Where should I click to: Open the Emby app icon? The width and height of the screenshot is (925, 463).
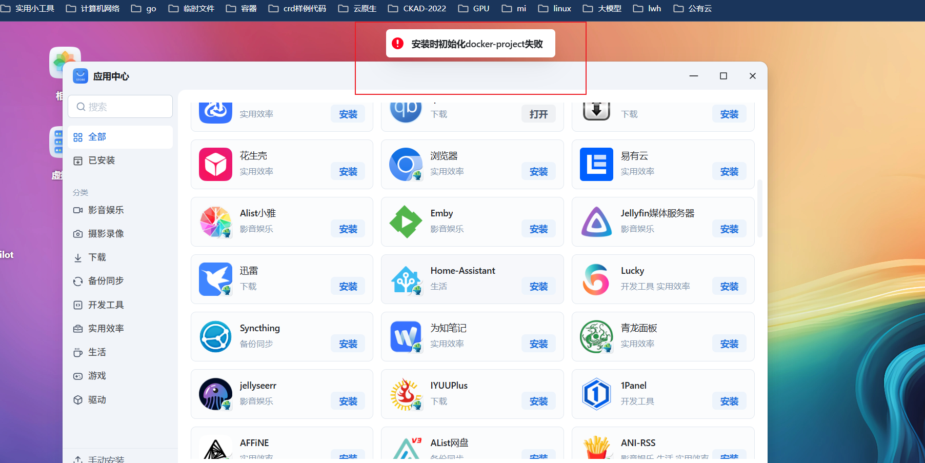tap(406, 222)
